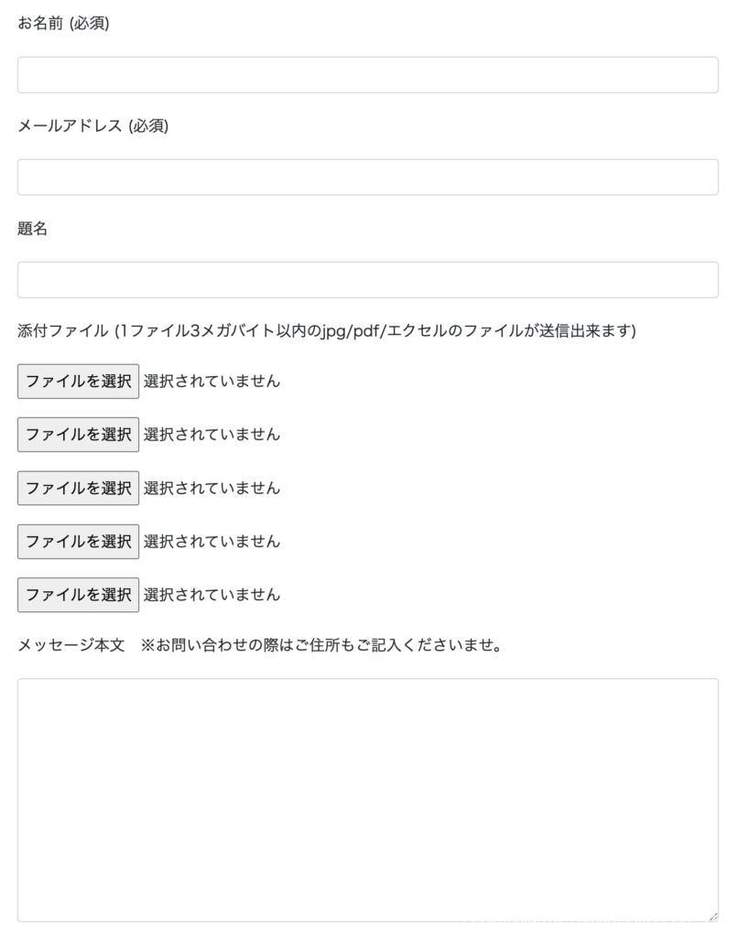
Task: Click the third 選択されていません status text
Action: click(x=212, y=488)
